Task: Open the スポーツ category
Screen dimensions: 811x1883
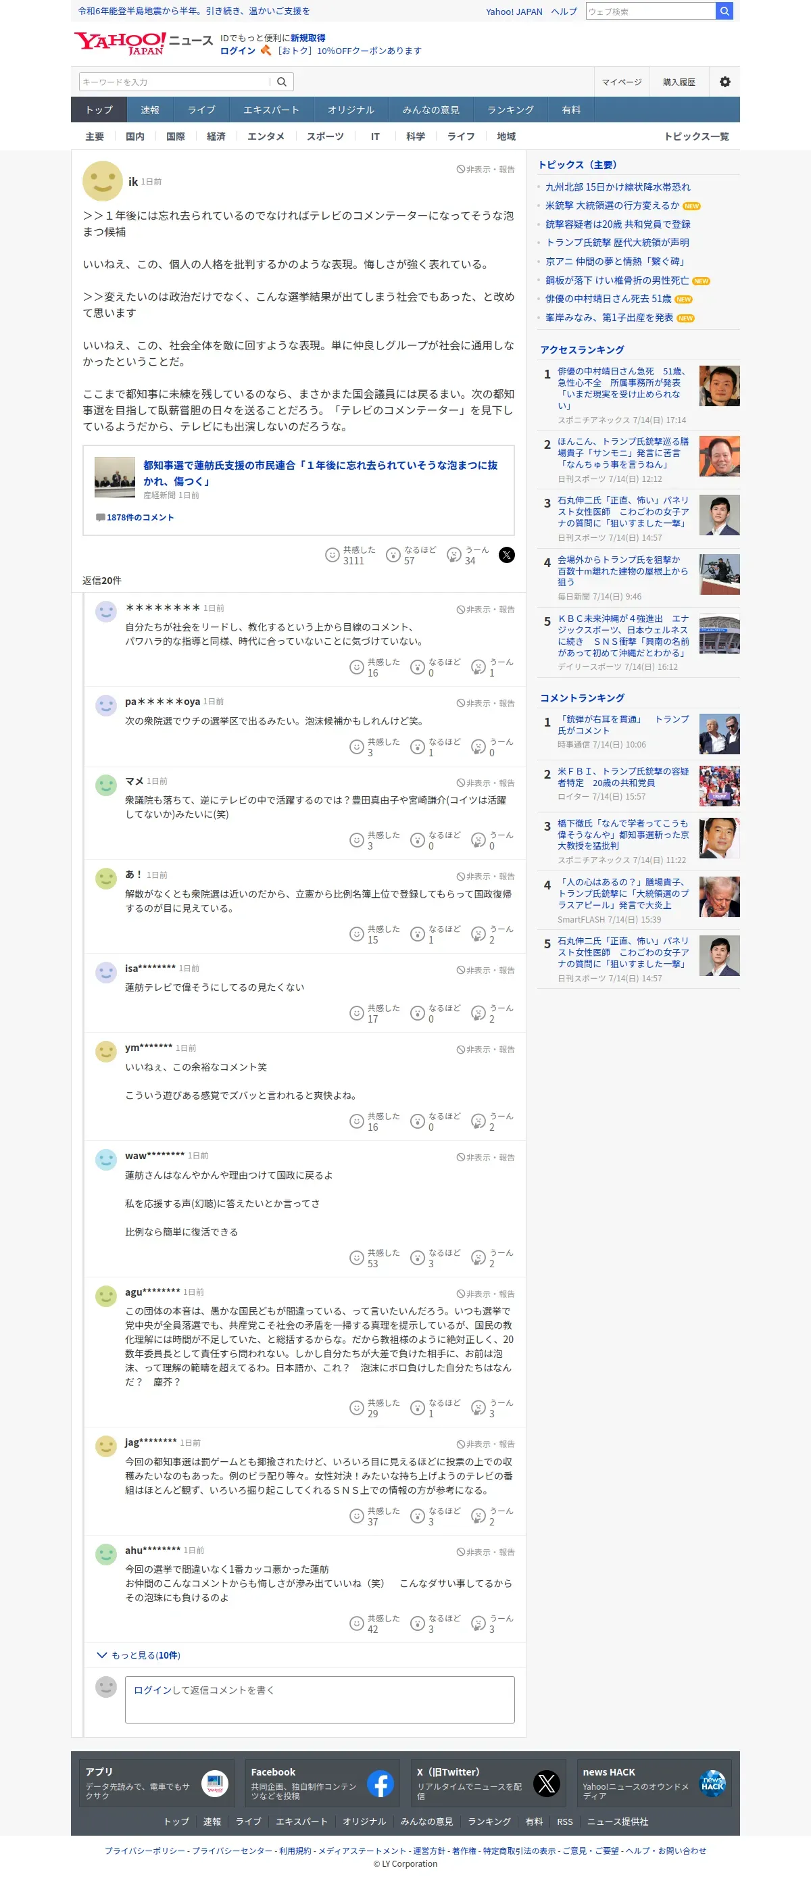Action: click(x=325, y=137)
